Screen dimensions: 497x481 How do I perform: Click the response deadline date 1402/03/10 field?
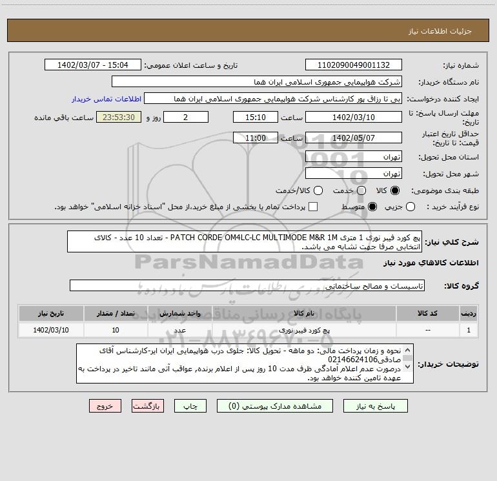[x=354, y=117]
